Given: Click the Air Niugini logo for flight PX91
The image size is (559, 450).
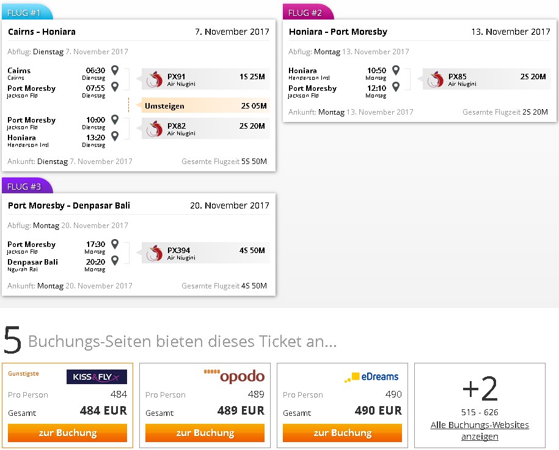Looking at the screenshot, I should [154, 79].
